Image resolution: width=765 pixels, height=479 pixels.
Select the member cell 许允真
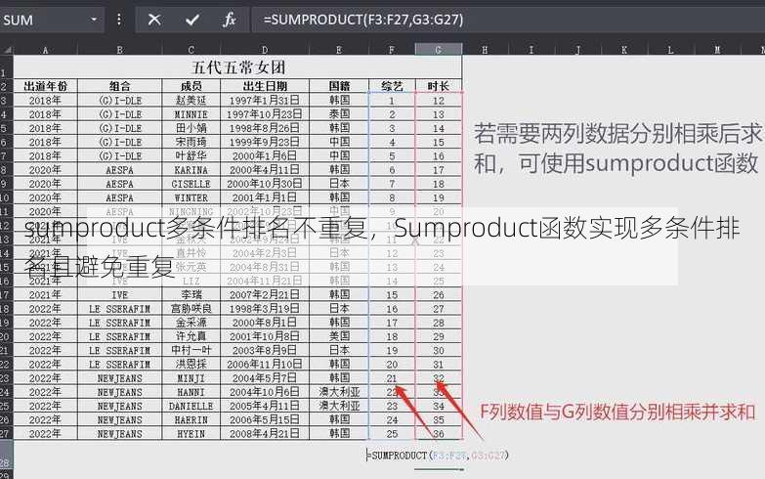(x=191, y=336)
